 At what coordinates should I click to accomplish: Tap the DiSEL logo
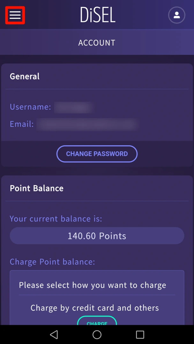coord(97,15)
